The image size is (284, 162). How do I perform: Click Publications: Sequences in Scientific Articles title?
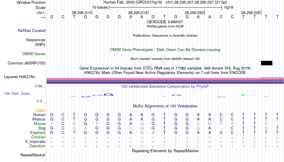coord(165,36)
